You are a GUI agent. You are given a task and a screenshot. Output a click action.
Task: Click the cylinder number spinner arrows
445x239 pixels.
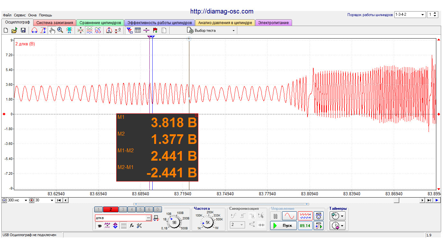click(x=435, y=14)
